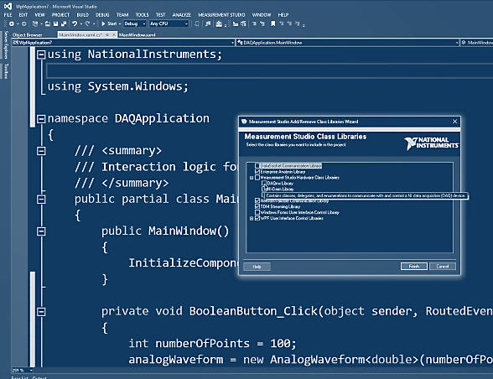Click the green Start debugging arrow

click(x=103, y=23)
